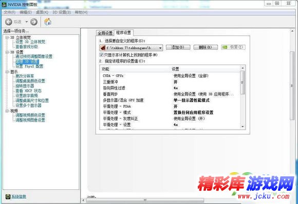This screenshot has width=298, height=204.
Task: Click the 系统信息 icon
Action: 8,197
